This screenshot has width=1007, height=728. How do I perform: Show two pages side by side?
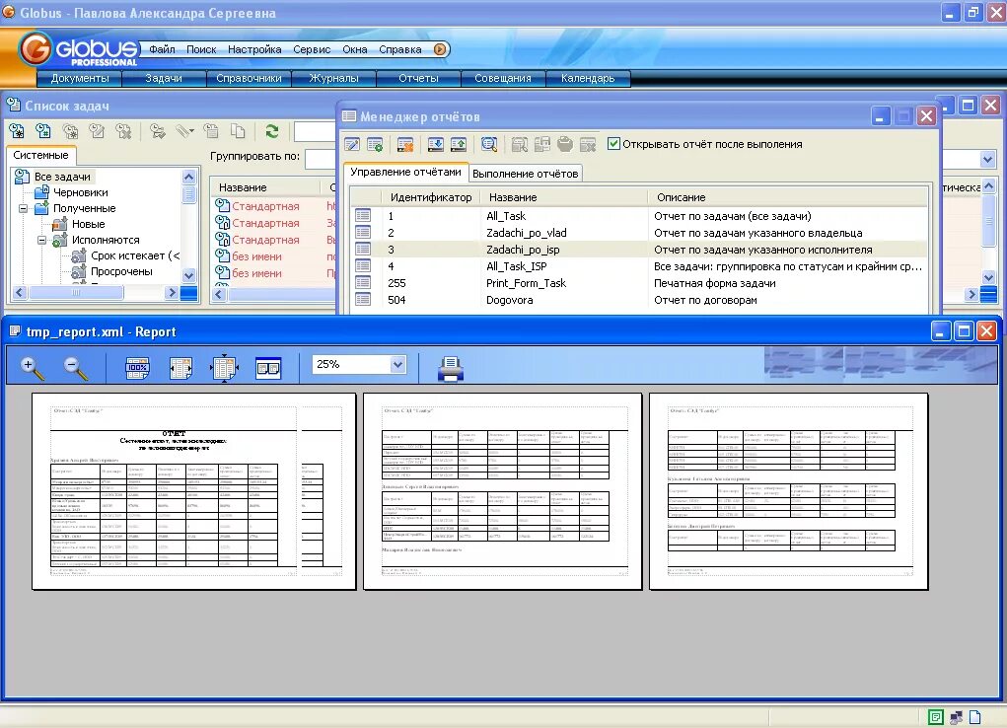pyautogui.click(x=268, y=368)
